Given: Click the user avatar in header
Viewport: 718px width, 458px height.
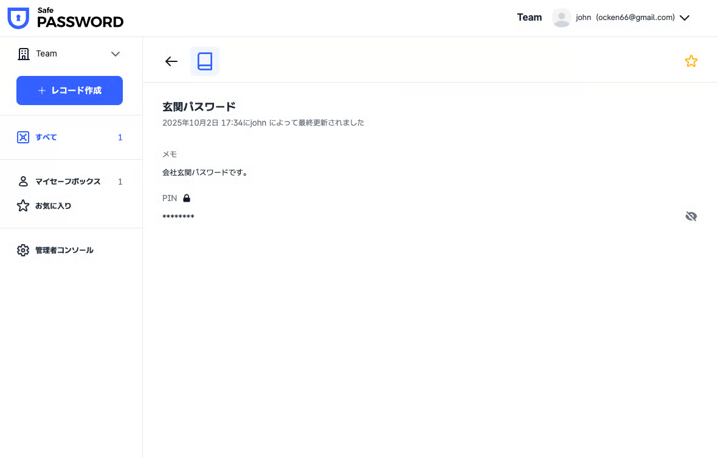Looking at the screenshot, I should (561, 18).
